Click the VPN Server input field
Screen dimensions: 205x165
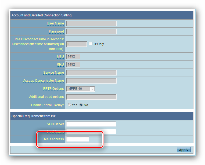[91, 124]
